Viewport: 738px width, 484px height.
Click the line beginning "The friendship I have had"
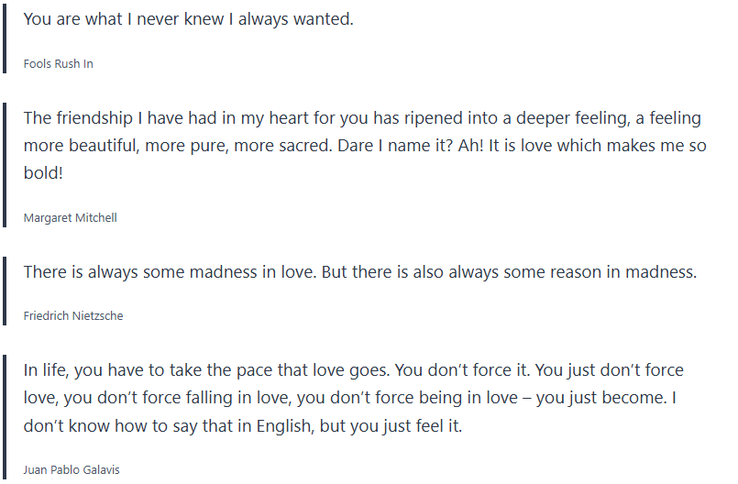click(x=361, y=118)
